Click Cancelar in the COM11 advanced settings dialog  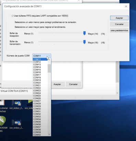[119, 24]
